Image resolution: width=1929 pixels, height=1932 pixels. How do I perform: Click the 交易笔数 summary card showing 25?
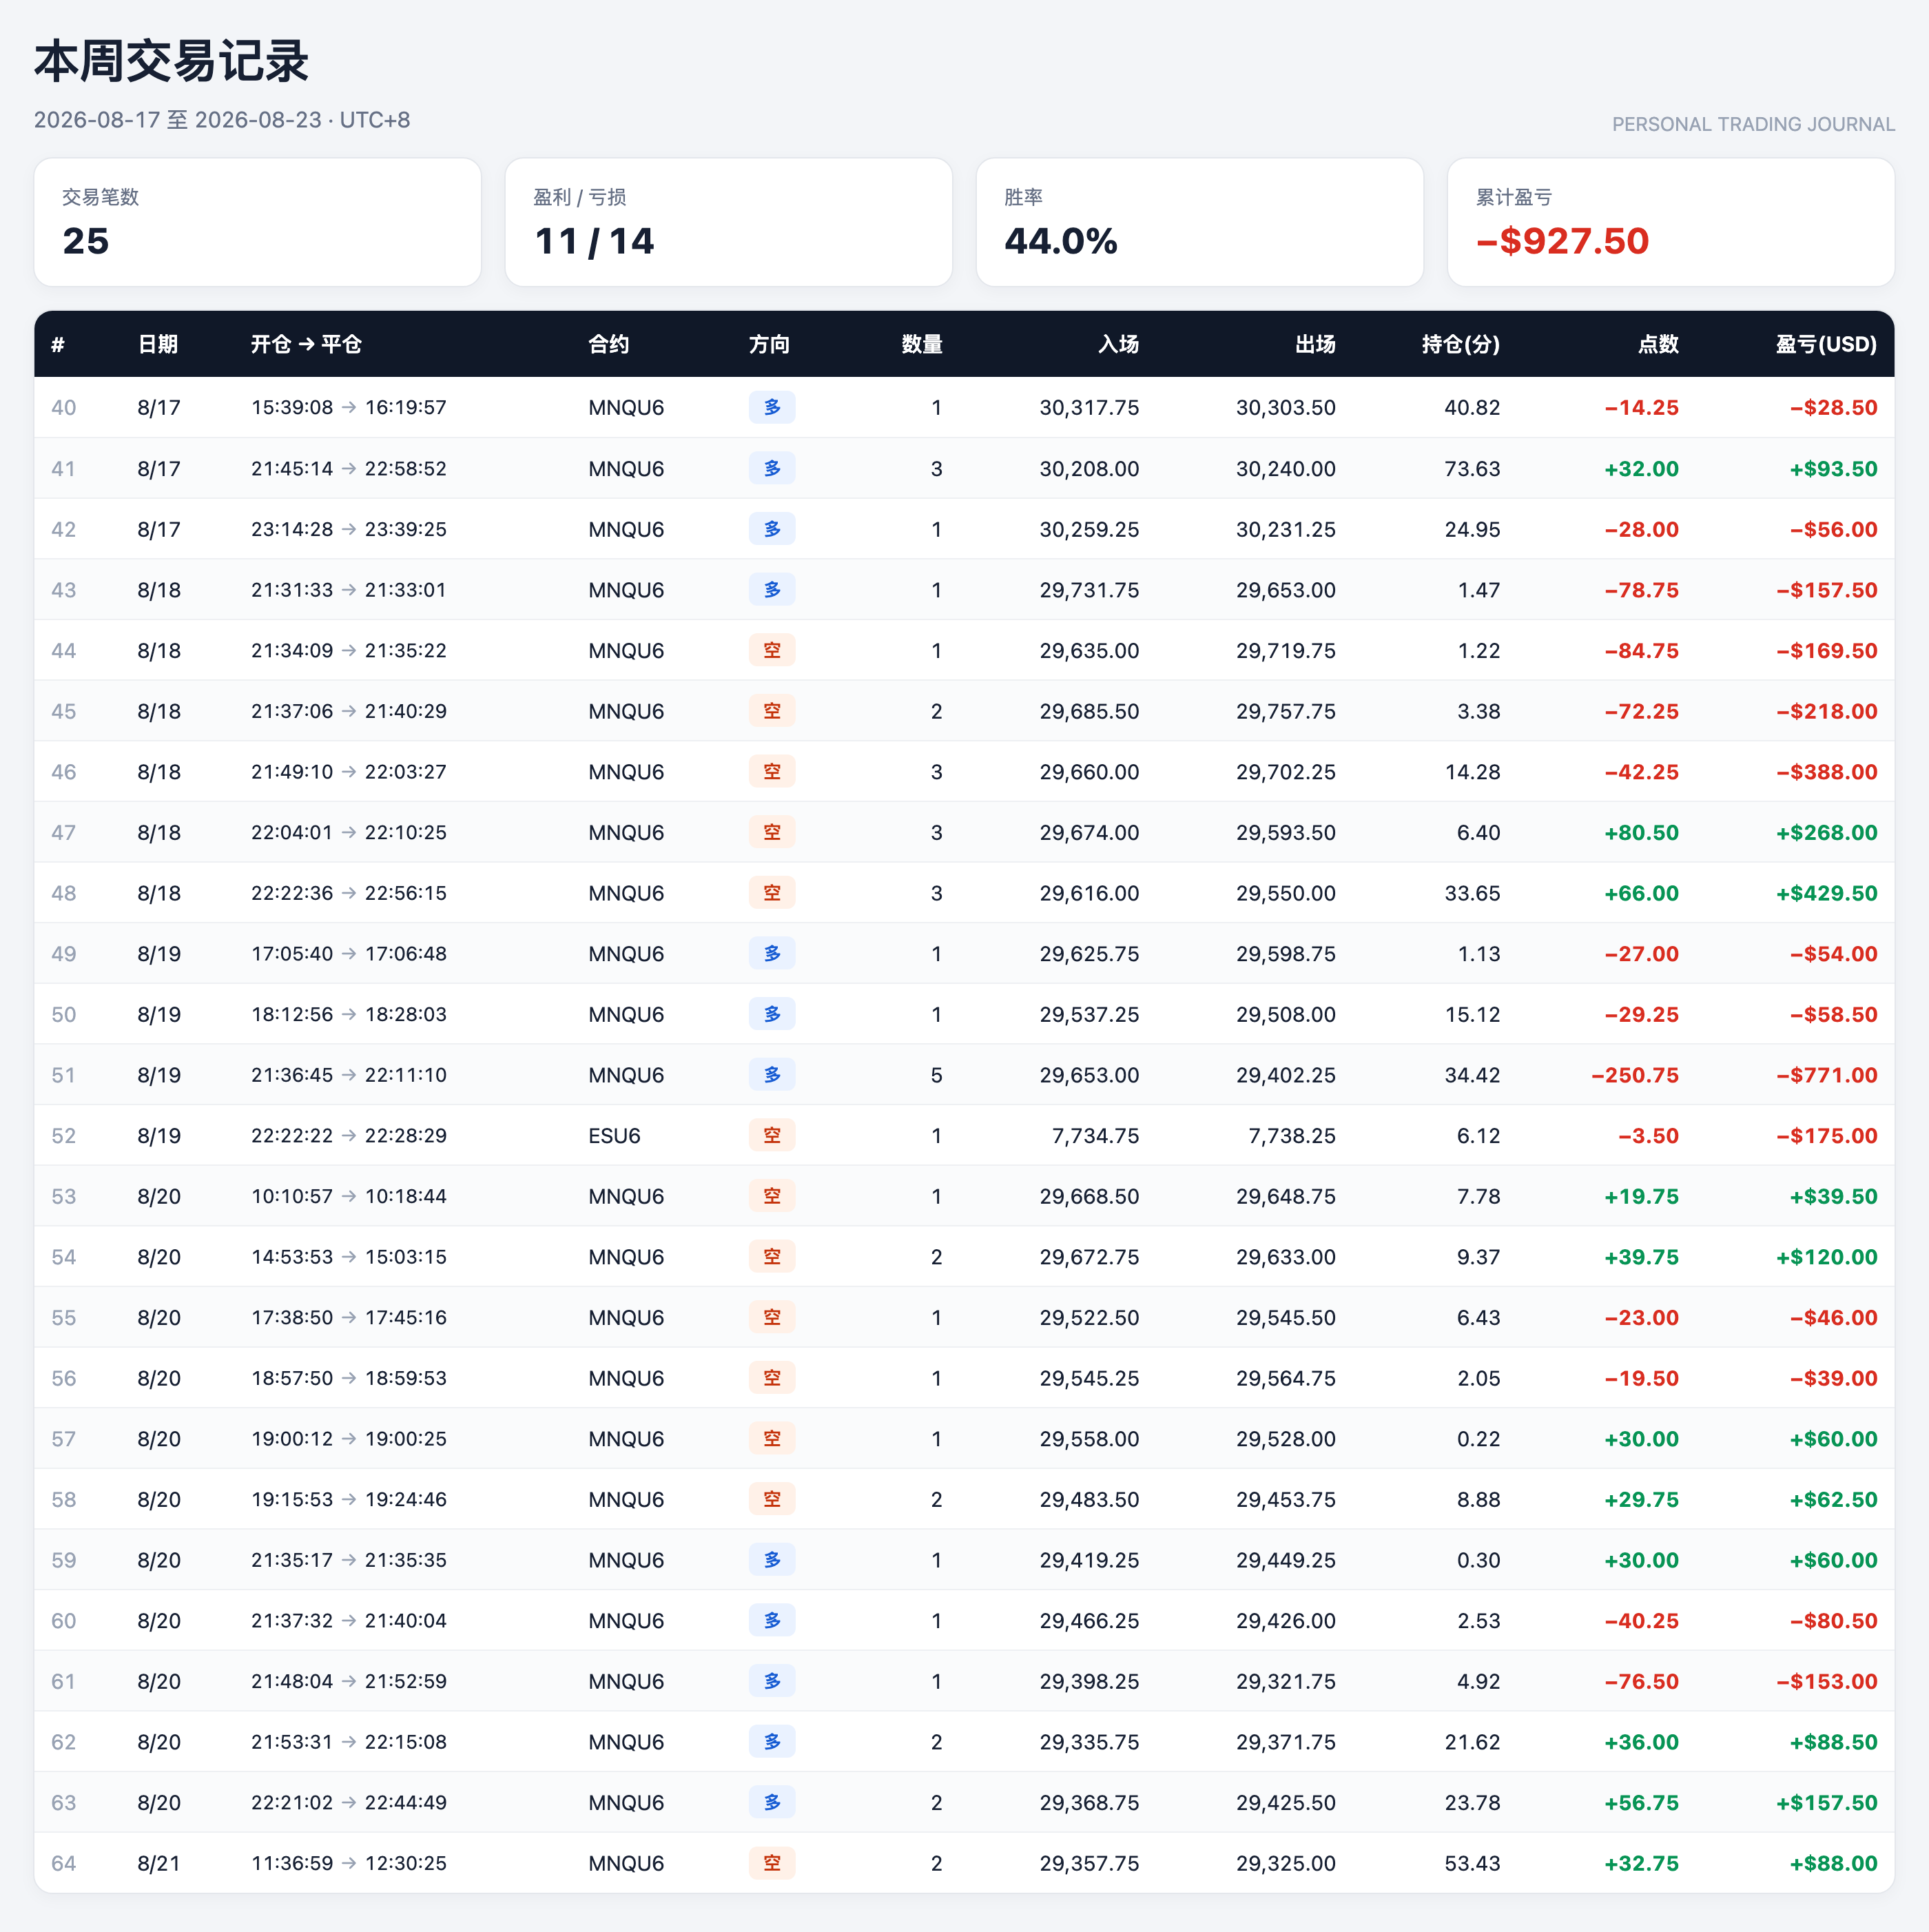(257, 222)
